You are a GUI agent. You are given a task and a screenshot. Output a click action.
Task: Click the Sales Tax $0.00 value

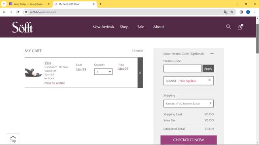pyautogui.click(x=209, y=120)
